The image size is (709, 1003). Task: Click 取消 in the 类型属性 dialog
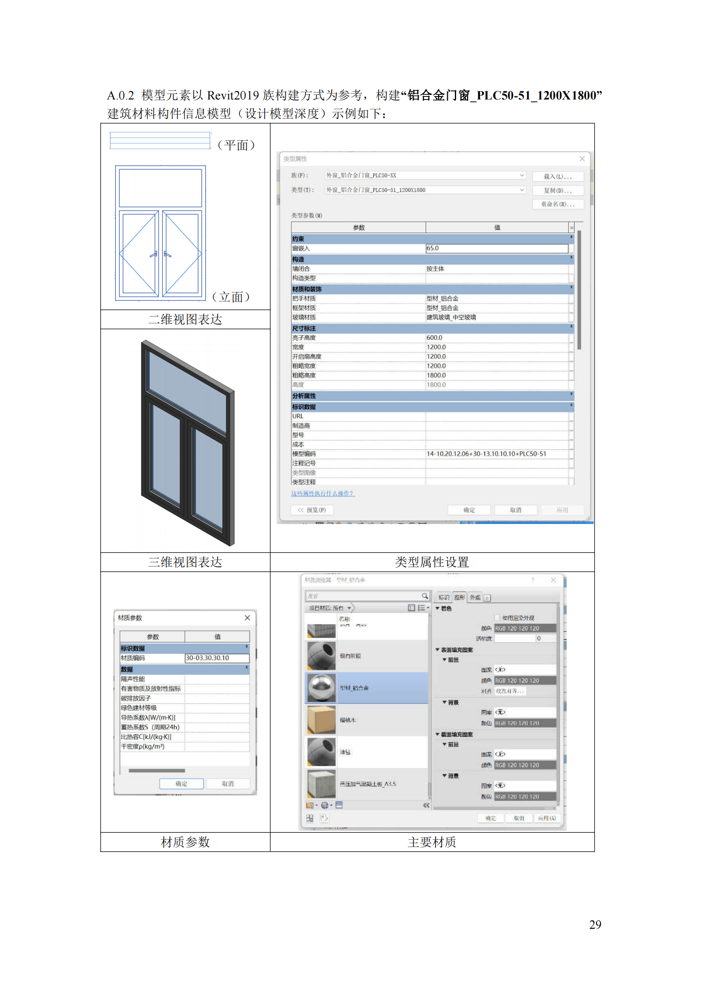pyautogui.click(x=516, y=510)
